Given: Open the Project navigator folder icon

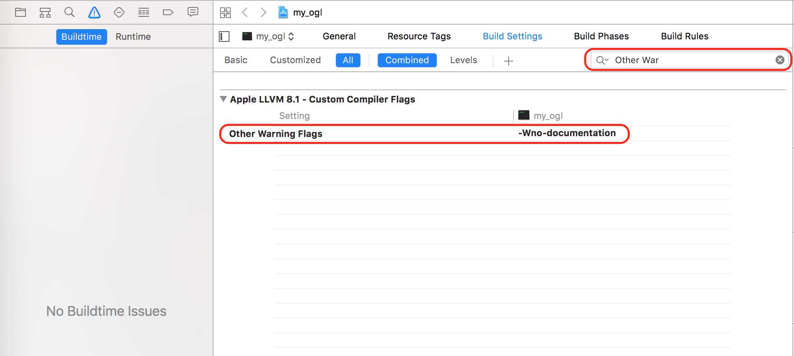Looking at the screenshot, I should 21,12.
